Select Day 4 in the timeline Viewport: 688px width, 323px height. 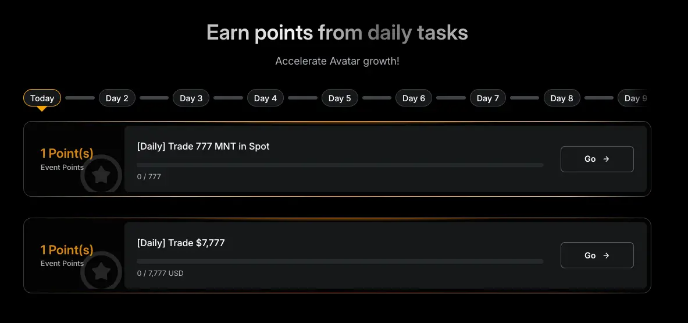265,98
